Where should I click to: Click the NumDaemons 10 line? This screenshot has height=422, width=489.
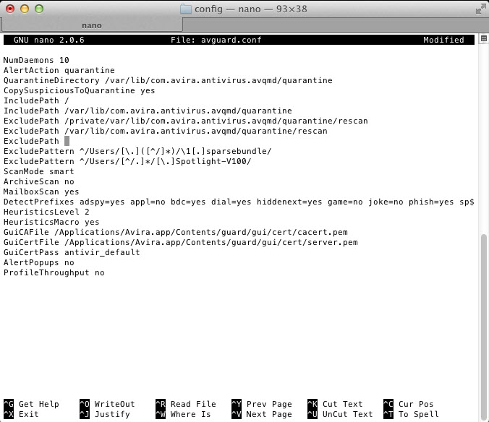36,60
